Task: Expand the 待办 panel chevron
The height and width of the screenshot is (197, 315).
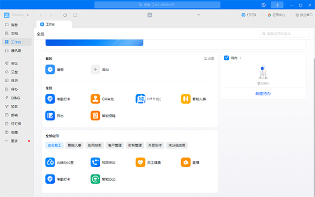Action: coord(240,58)
